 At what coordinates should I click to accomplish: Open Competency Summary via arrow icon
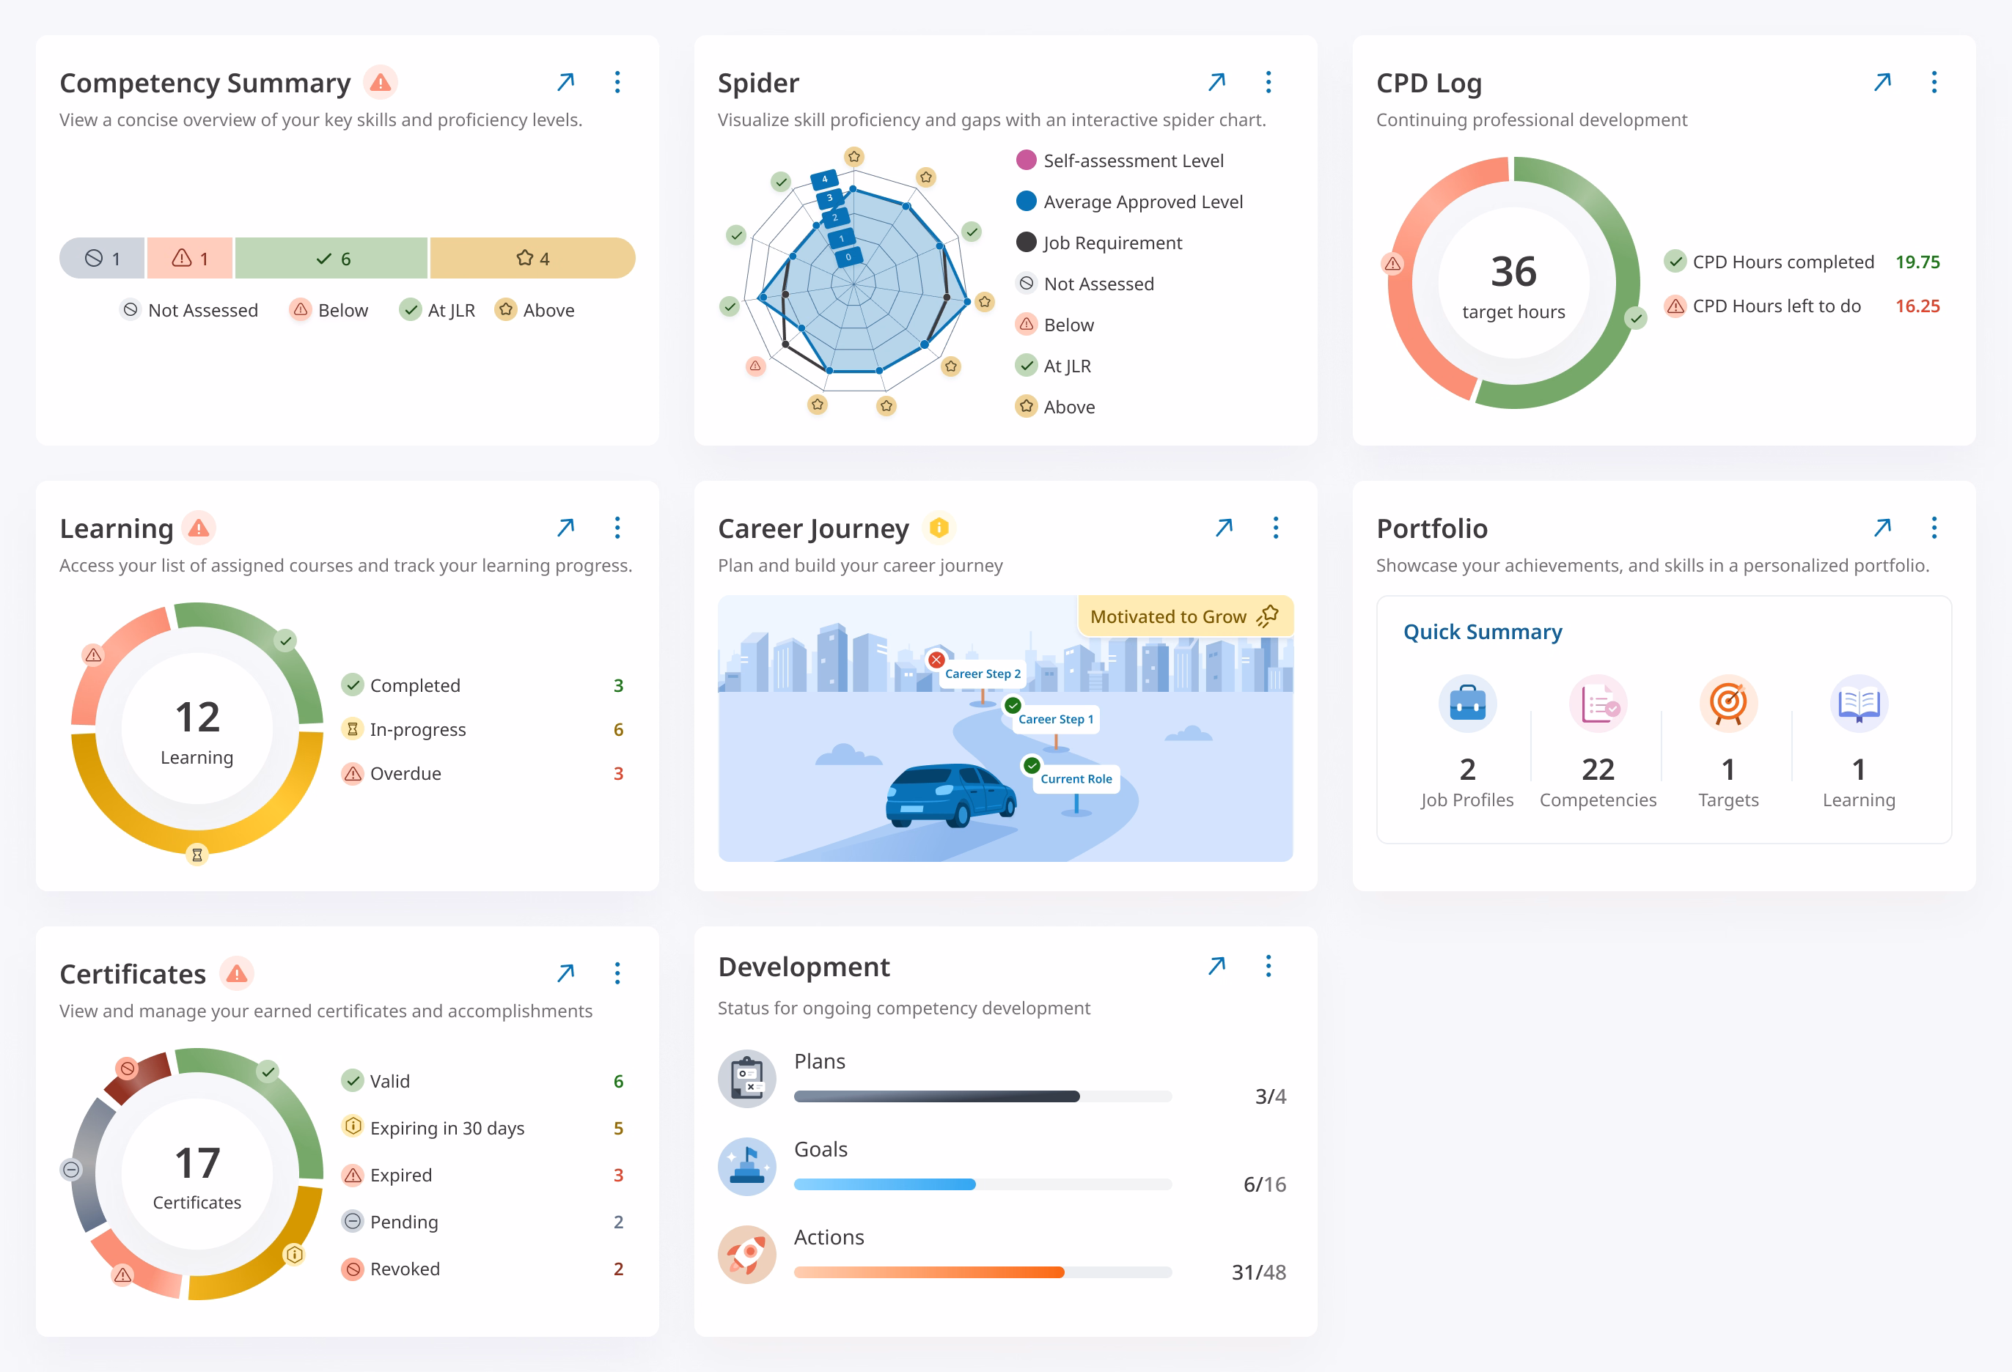(565, 82)
